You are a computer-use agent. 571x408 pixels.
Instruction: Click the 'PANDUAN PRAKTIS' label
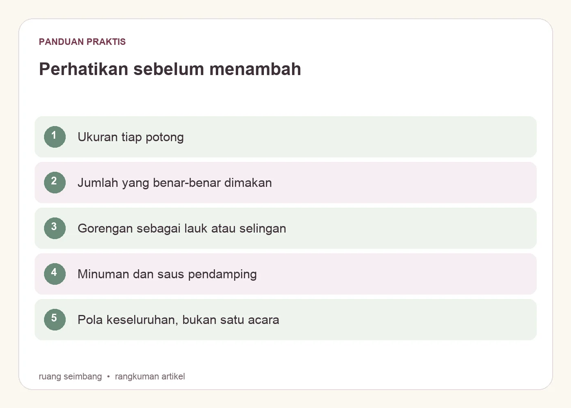tap(82, 42)
